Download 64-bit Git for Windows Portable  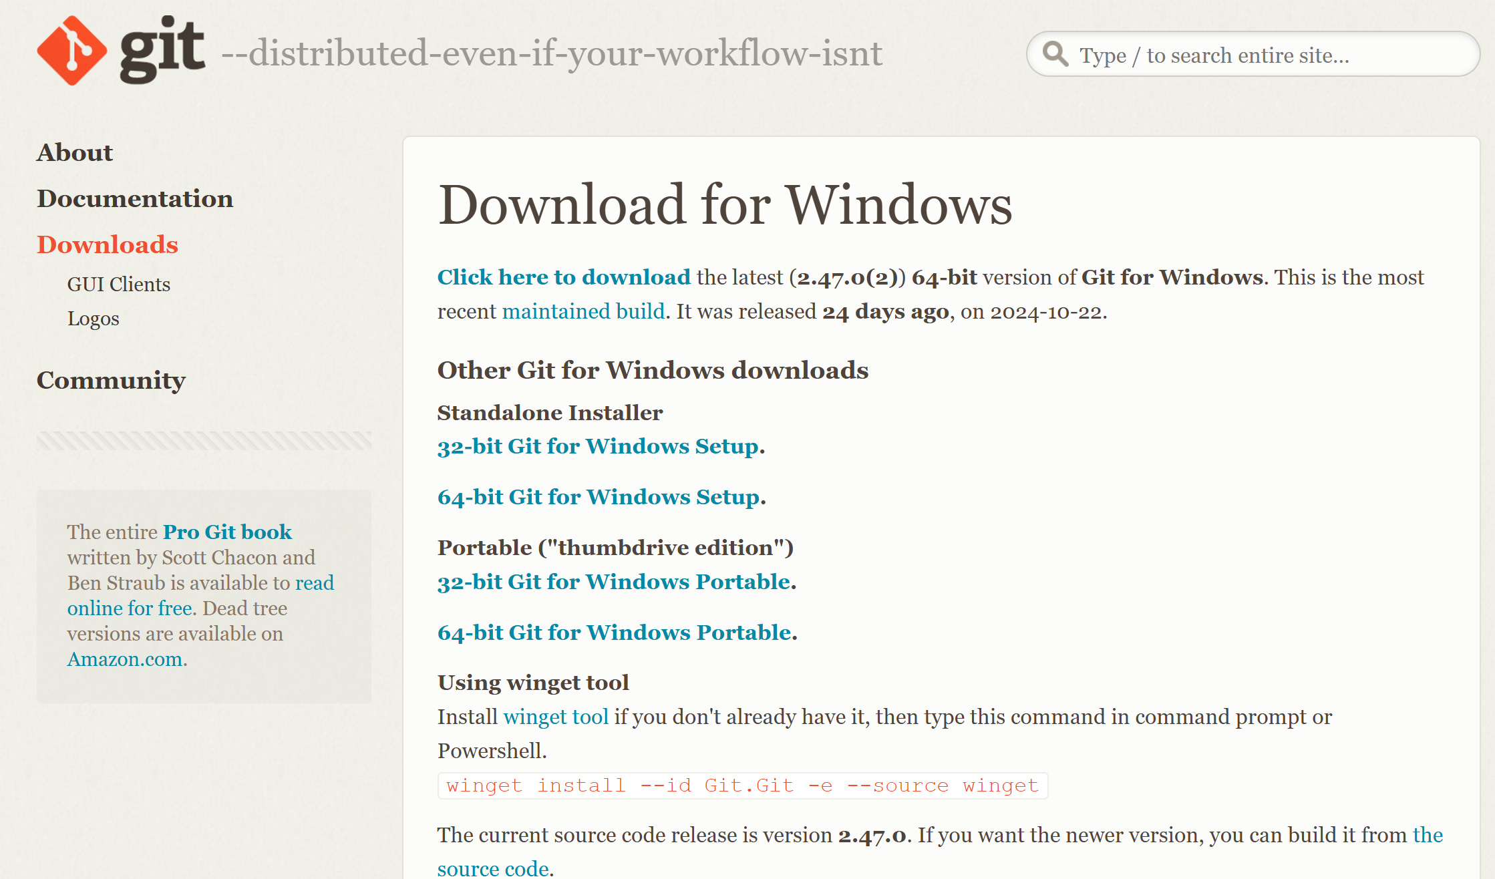[x=615, y=633]
